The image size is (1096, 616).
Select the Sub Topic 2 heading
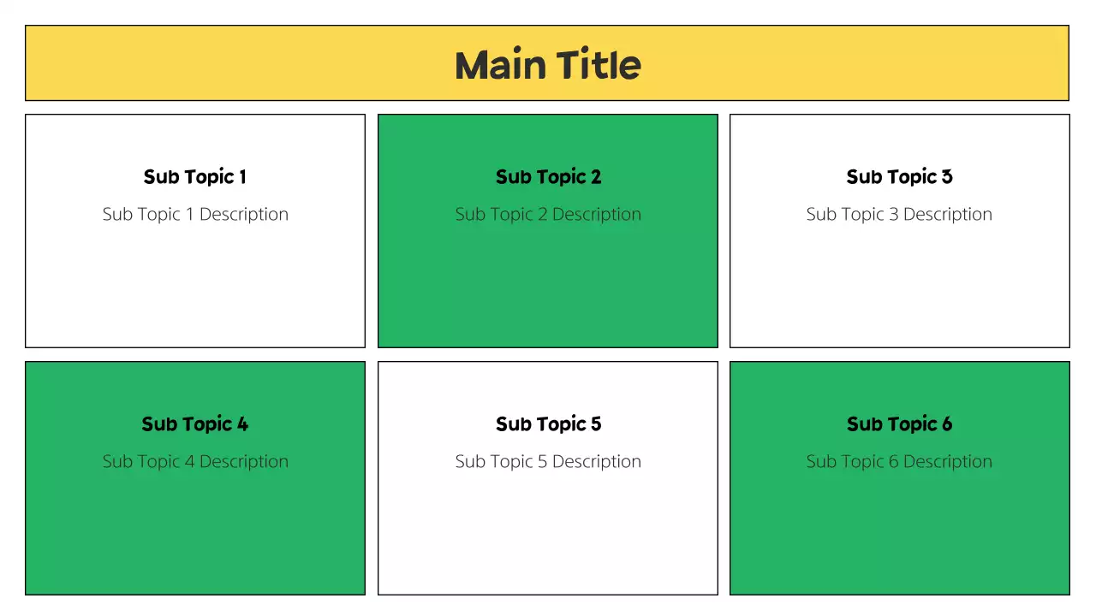pos(548,177)
